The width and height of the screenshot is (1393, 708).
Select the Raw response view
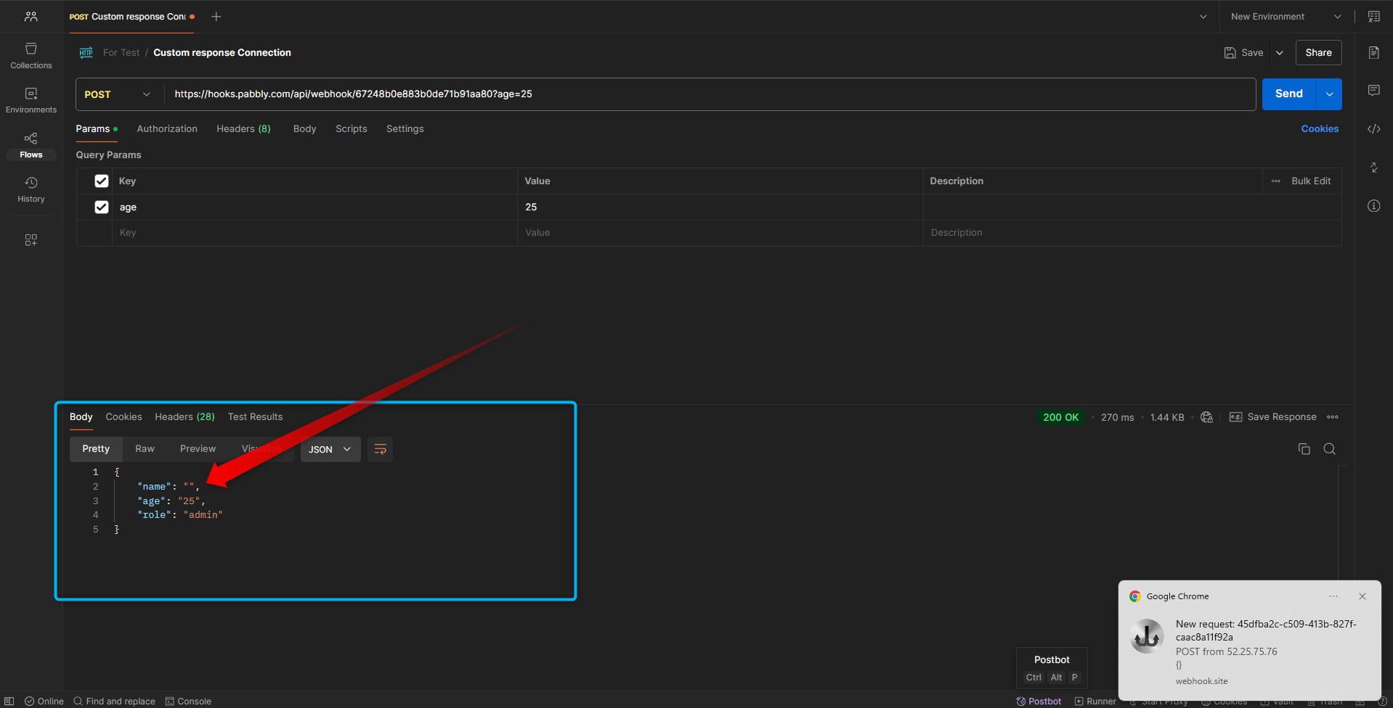145,449
